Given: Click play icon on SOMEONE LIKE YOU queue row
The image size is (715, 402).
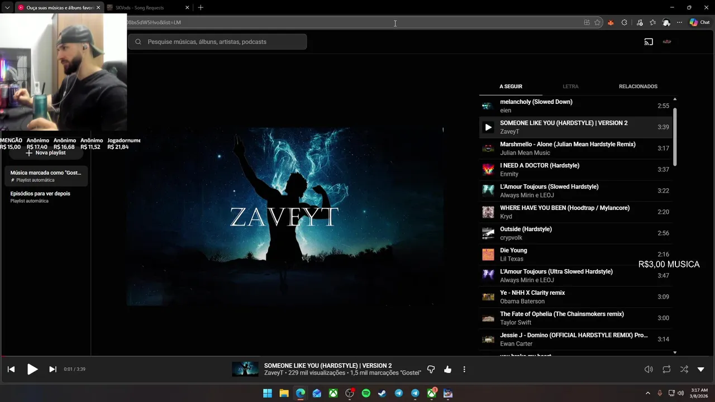Looking at the screenshot, I should pyautogui.click(x=488, y=127).
